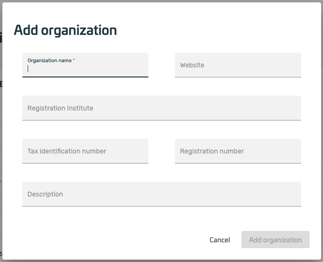
Task: Click the Registration institute placeholder text
Action: (60, 108)
